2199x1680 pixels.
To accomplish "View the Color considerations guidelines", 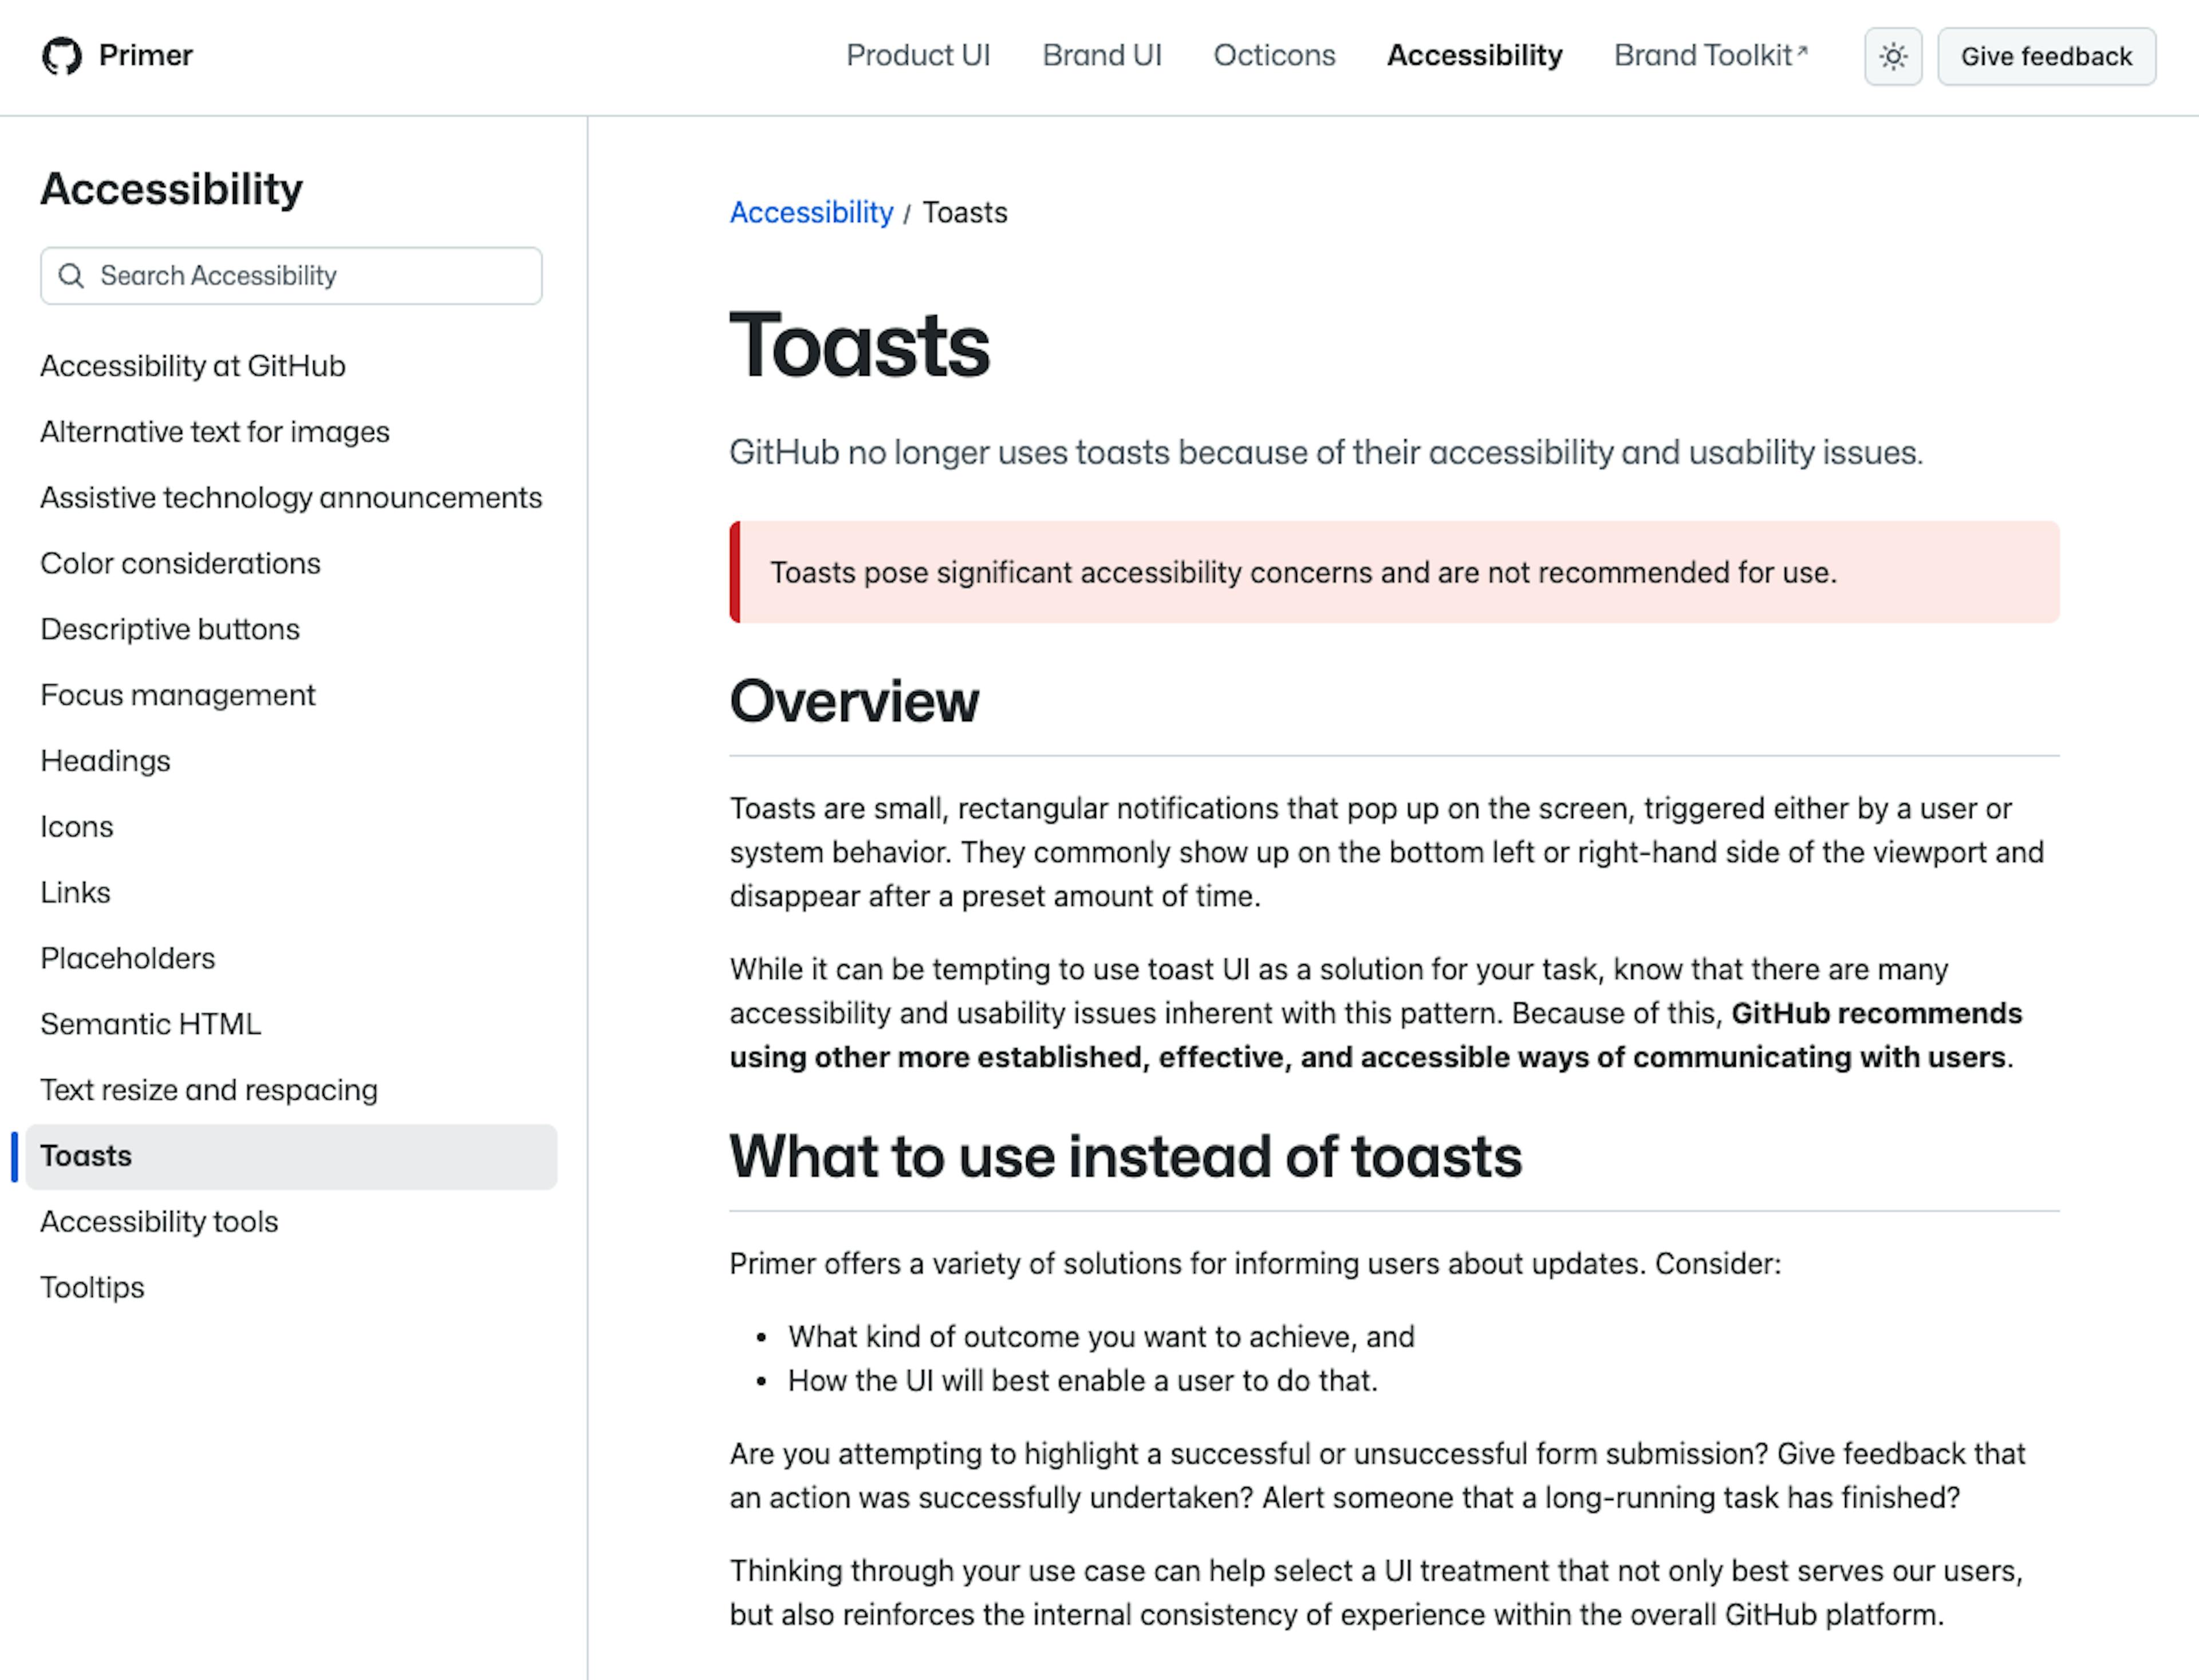I will [x=180, y=563].
